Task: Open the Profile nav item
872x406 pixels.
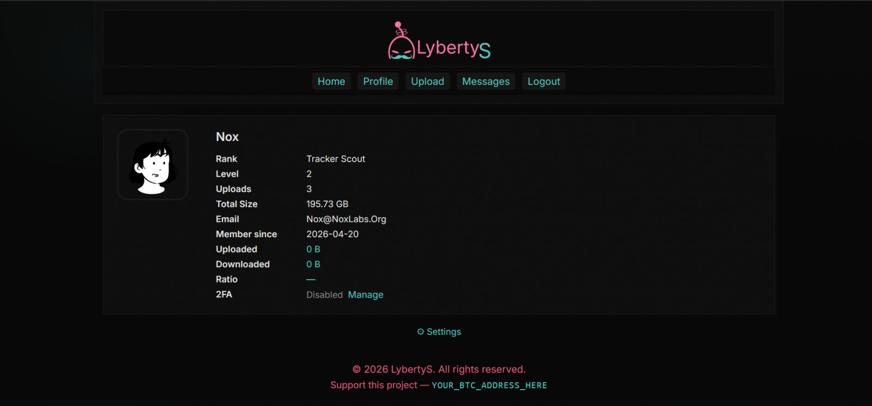Action: 378,82
